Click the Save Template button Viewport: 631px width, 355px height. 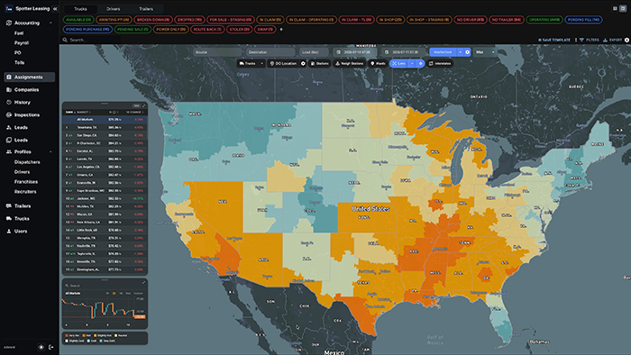pos(554,40)
